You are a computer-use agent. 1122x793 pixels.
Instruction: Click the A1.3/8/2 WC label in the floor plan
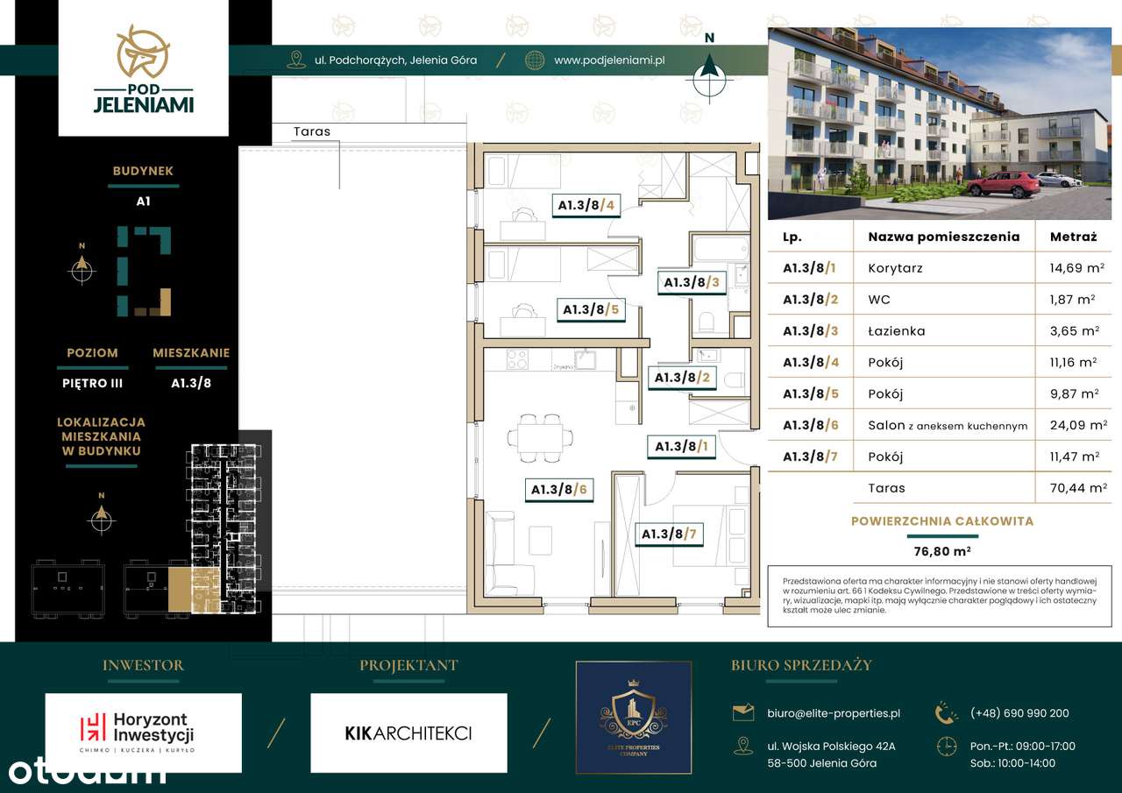tap(681, 378)
